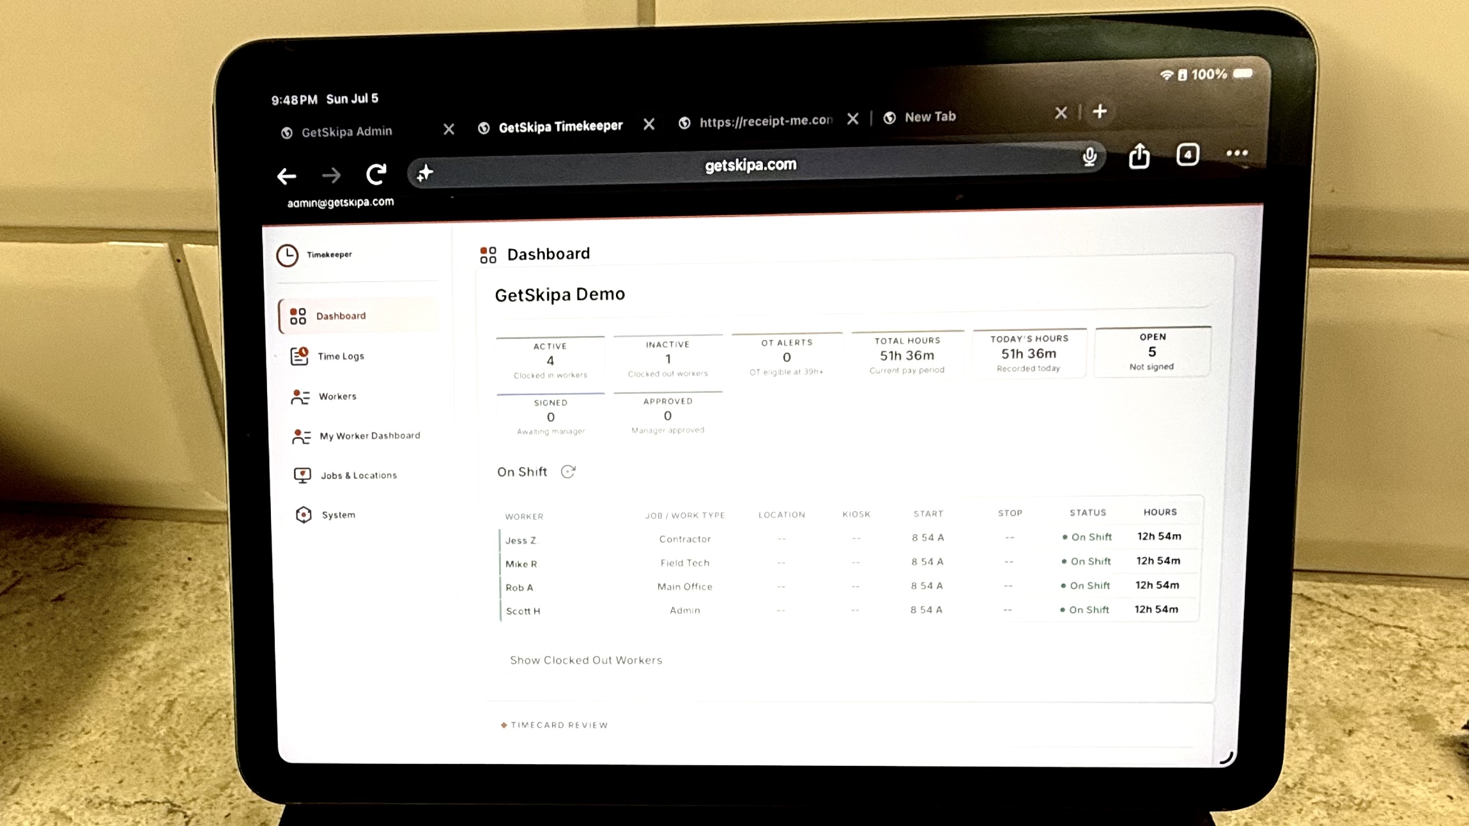
Task: Click the GetSkipa Demo title
Action: coord(560,294)
